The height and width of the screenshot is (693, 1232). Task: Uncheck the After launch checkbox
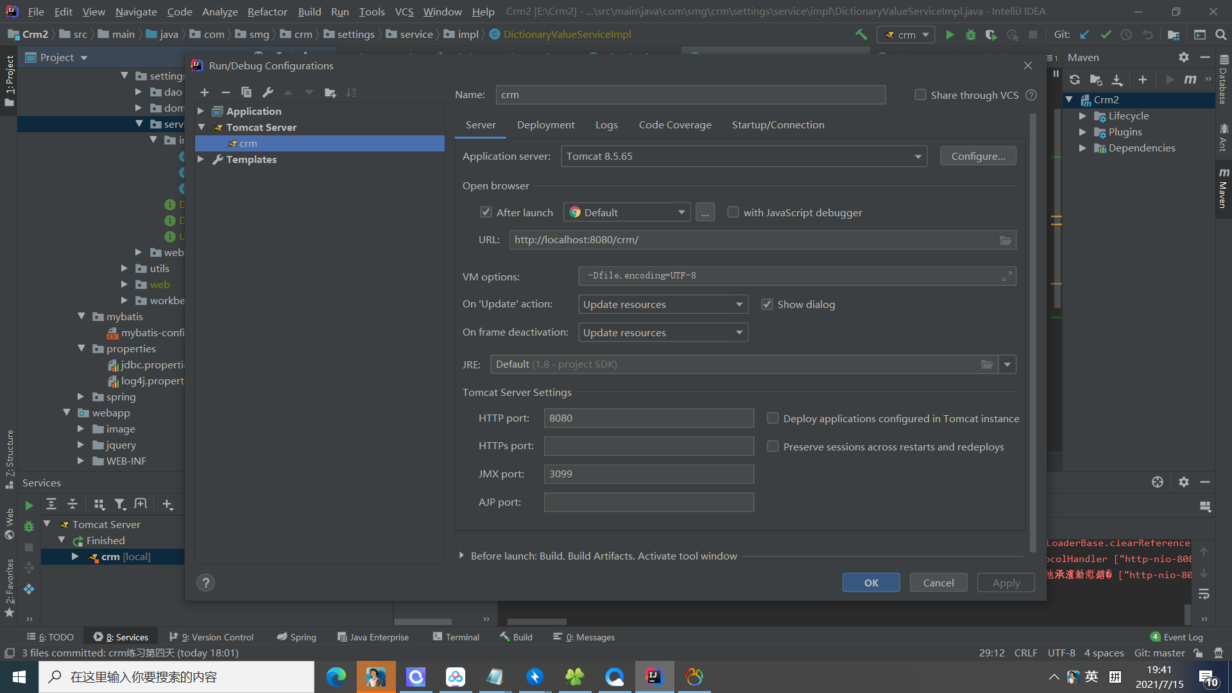(486, 212)
